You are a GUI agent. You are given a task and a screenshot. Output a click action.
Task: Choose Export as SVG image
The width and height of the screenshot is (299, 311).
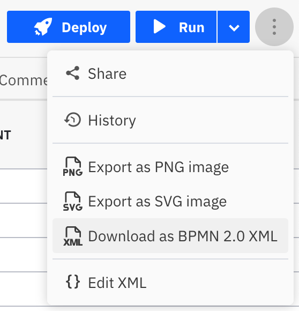click(170, 201)
